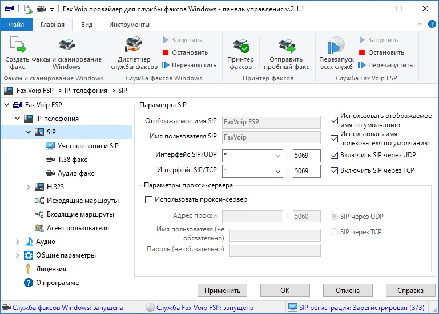Toggle Использовать отображаемое имя по умолчанию checkbox
Image resolution: width=439 pixels, height=314 pixels.
click(x=334, y=120)
